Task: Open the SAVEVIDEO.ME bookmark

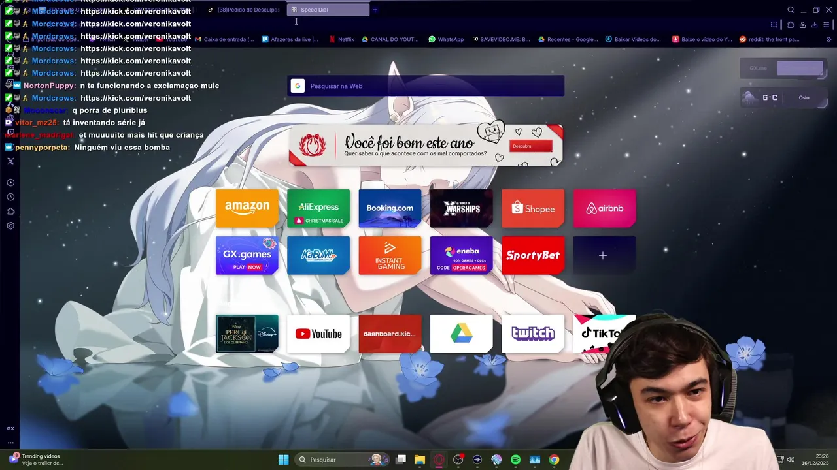Action: (500, 39)
